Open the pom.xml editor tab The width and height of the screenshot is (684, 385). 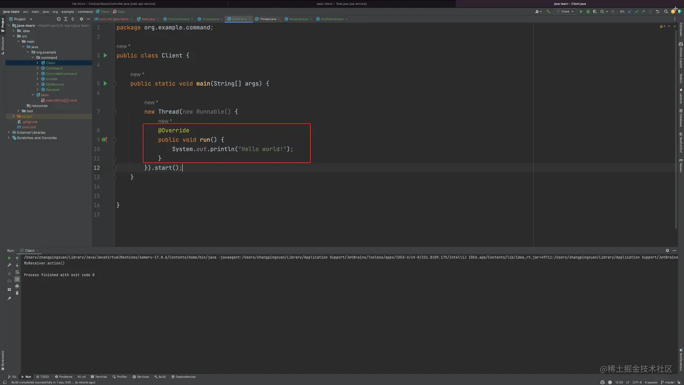pos(114,19)
